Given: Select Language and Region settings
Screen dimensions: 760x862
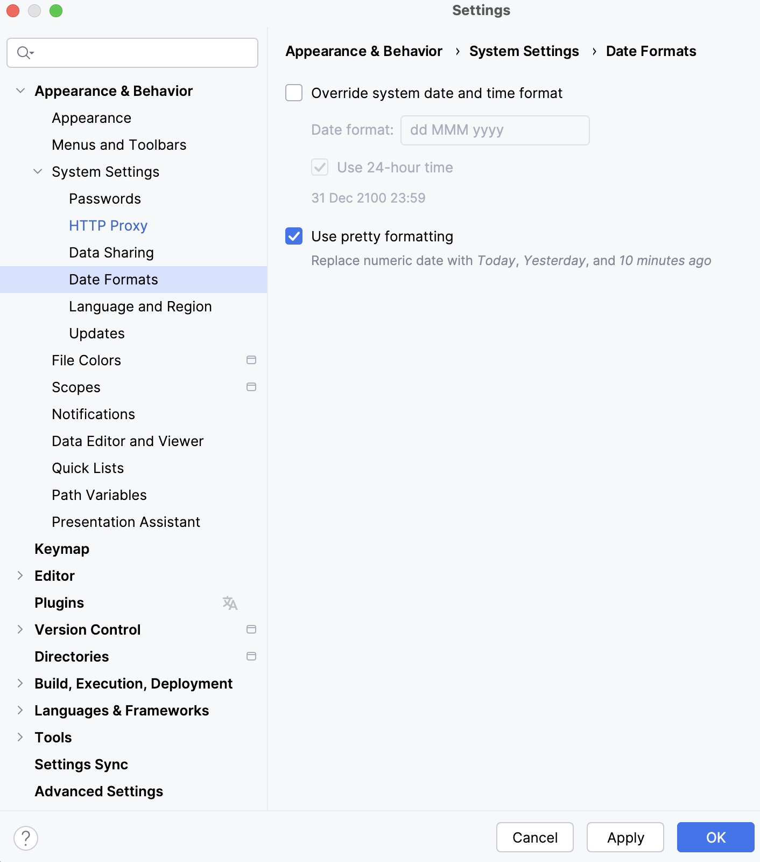Looking at the screenshot, I should [x=140, y=306].
